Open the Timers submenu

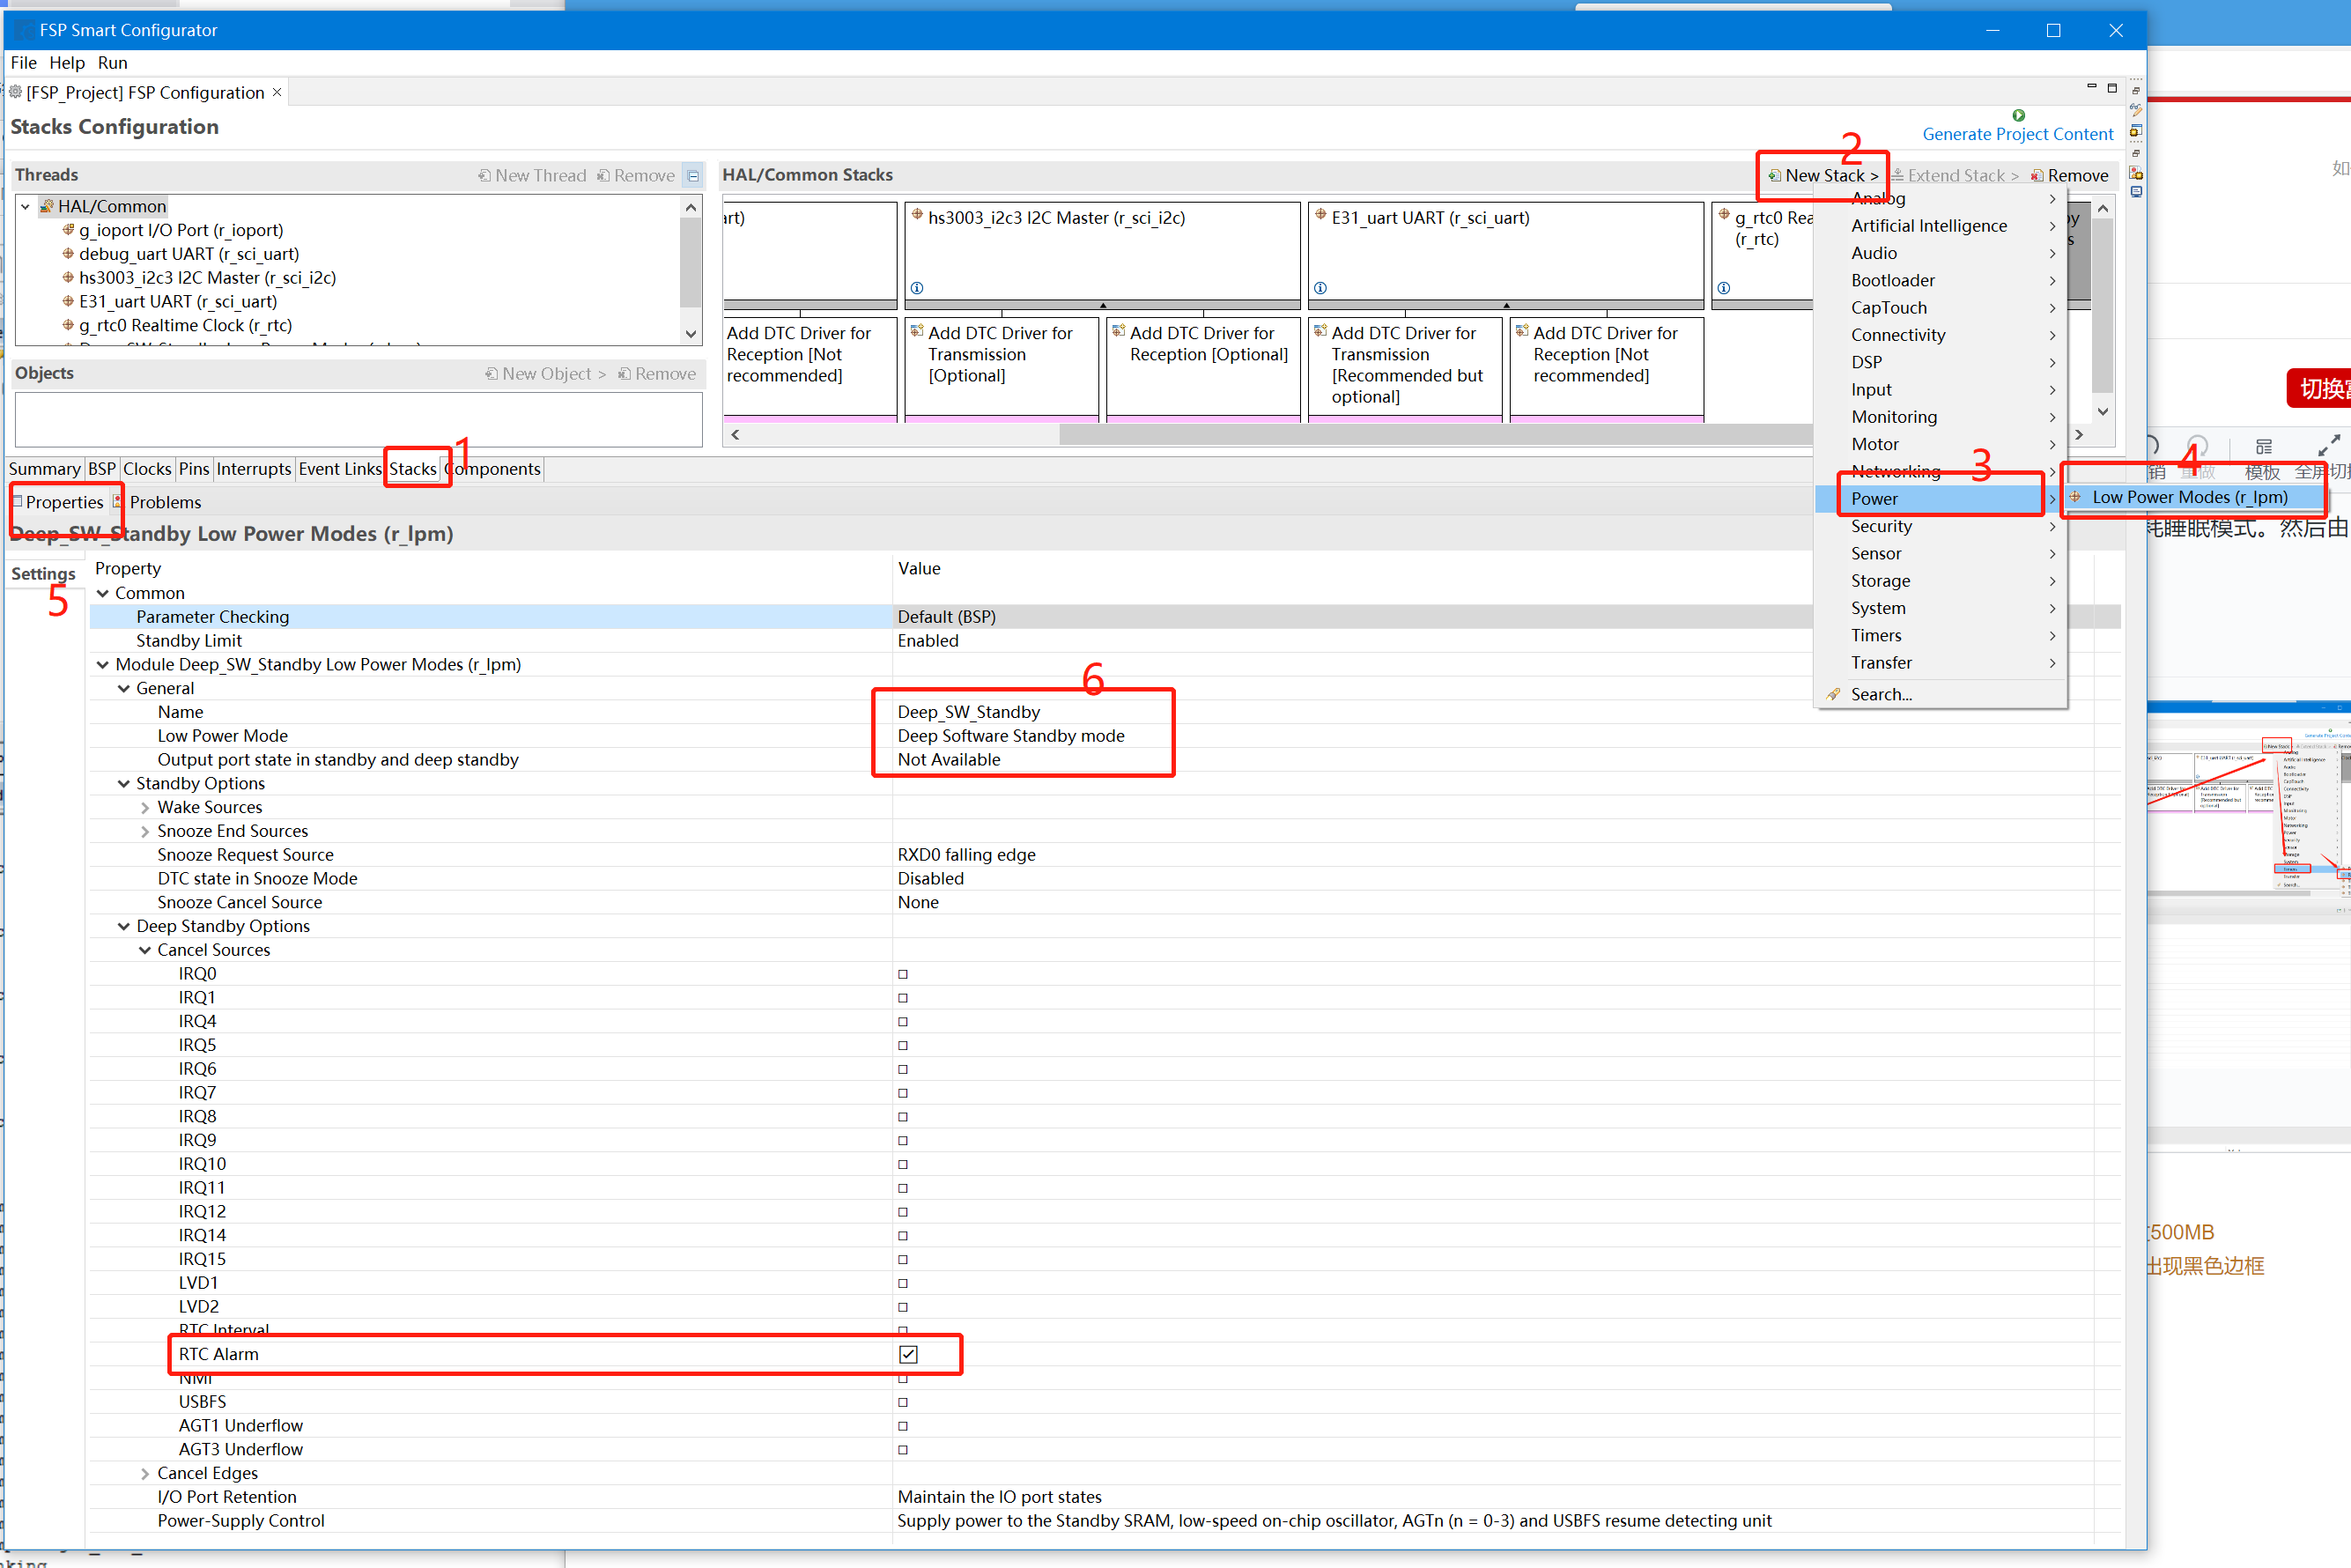tap(1940, 635)
